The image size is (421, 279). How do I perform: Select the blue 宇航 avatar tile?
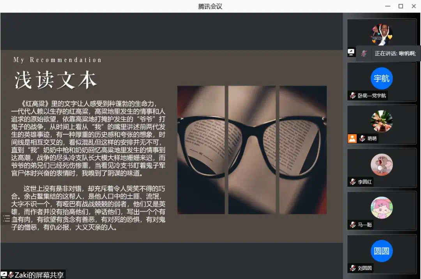pyautogui.click(x=381, y=78)
